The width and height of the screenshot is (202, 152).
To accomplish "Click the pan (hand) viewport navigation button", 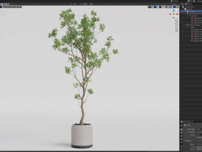I will [x=177, y=24].
